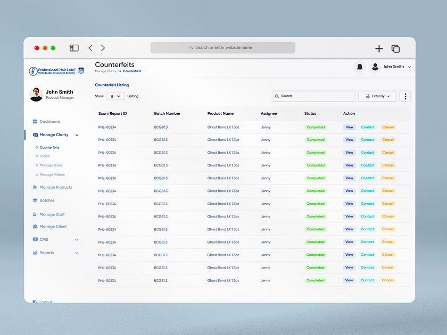The height and width of the screenshot is (335, 447).
Task: Go back with browser back arrow
Action: [x=90, y=48]
